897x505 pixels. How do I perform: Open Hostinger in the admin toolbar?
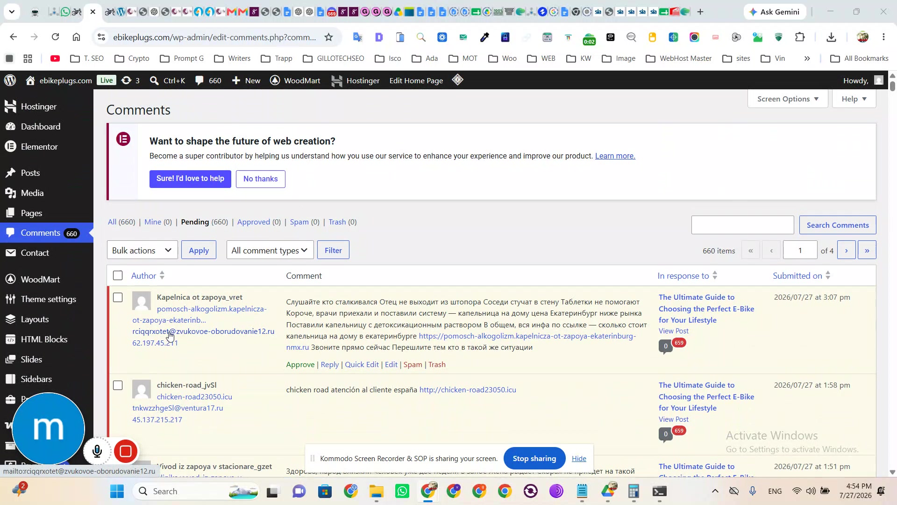355,80
